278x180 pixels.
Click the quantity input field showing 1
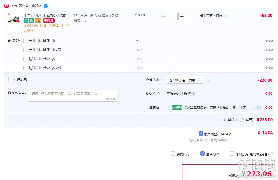(173, 16)
